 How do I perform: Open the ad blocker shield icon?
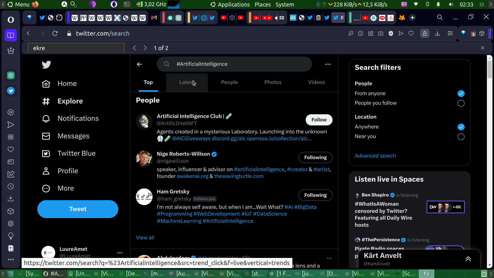tap(391, 33)
